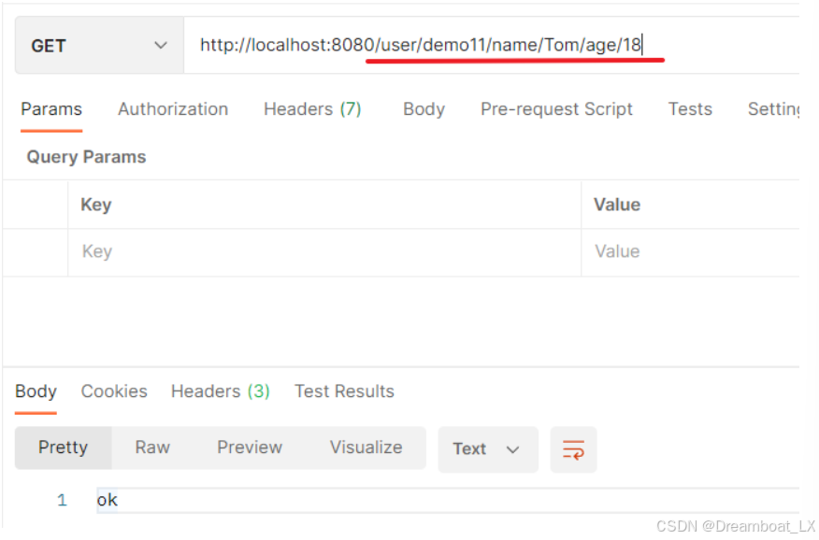Image resolution: width=819 pixels, height=540 pixels.
Task: Select the Preview view button
Action: [x=249, y=448]
